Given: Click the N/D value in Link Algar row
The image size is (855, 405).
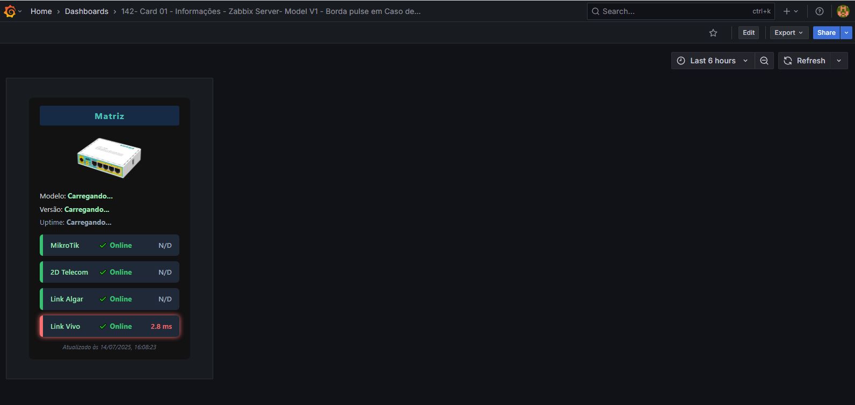Looking at the screenshot, I should pyautogui.click(x=165, y=299).
